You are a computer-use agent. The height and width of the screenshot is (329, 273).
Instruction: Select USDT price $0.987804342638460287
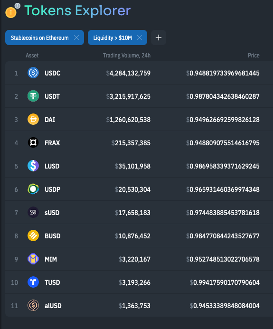(x=223, y=96)
